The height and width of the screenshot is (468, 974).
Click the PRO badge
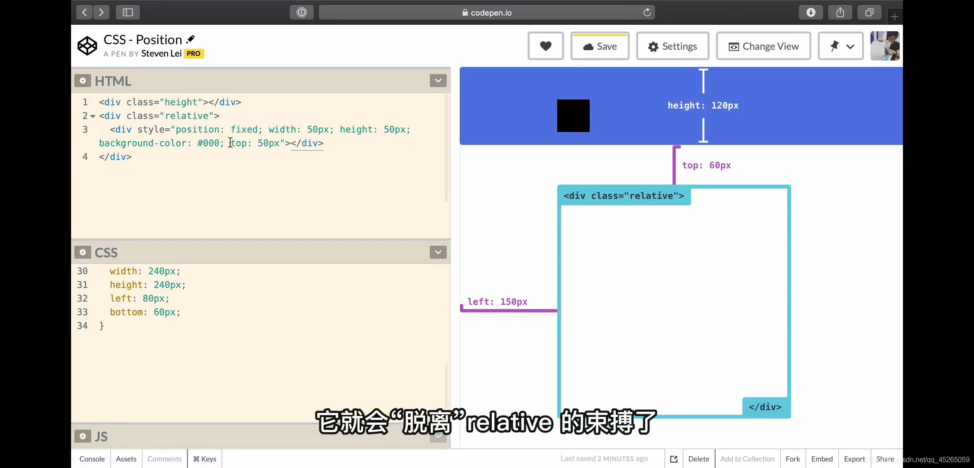pos(194,54)
